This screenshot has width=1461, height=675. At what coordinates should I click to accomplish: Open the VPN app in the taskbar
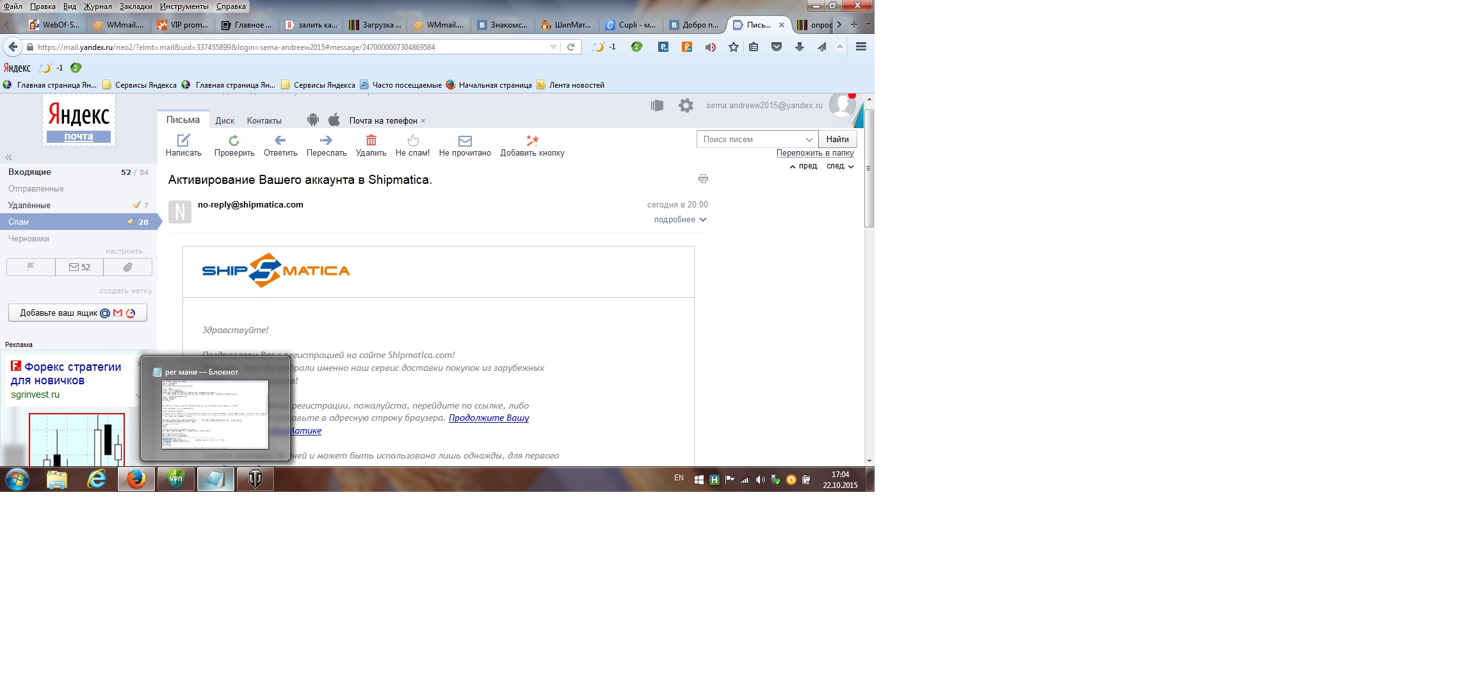(x=176, y=479)
